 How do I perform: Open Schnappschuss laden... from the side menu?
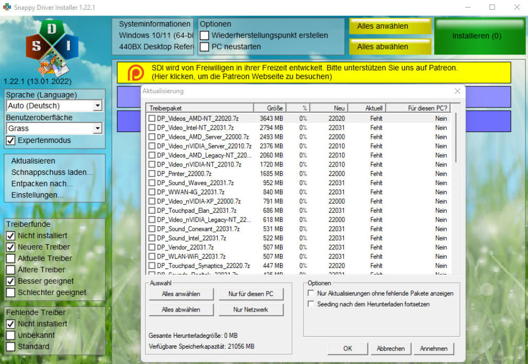52,172
